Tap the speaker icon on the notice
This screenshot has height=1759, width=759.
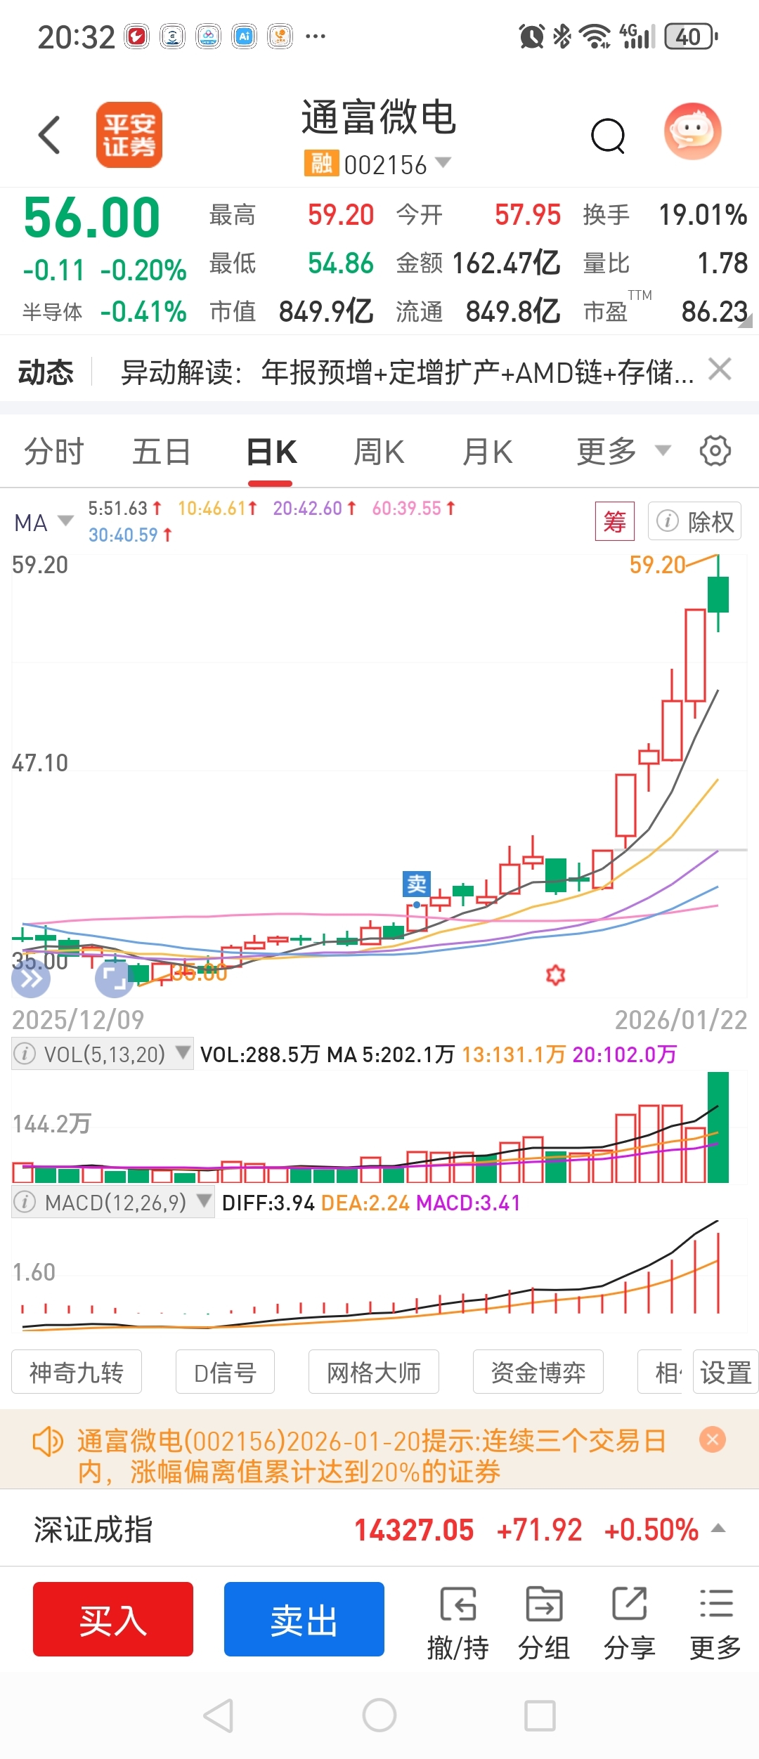[x=48, y=1441]
